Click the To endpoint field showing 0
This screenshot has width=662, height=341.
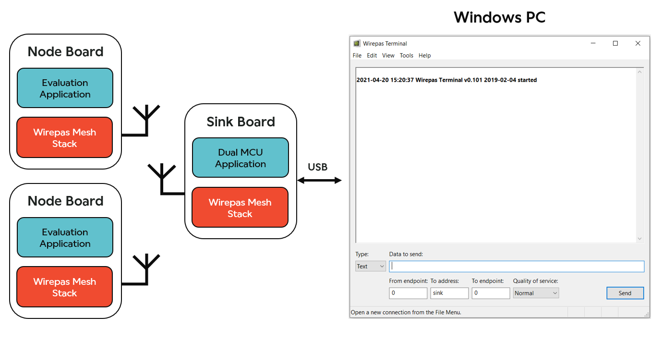[490, 293]
